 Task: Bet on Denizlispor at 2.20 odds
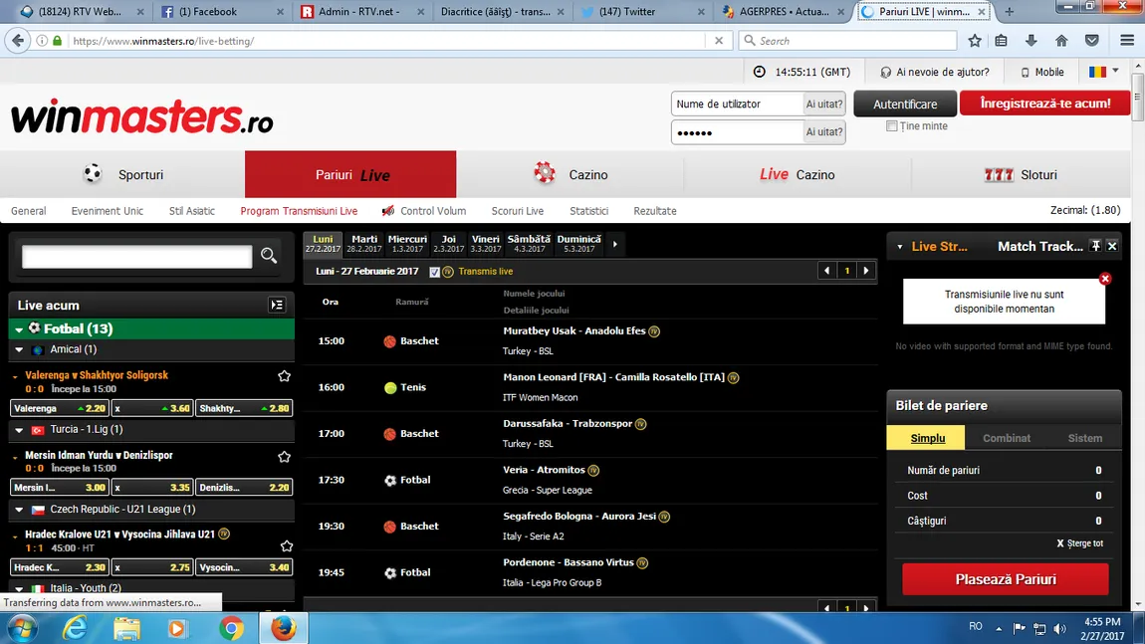244,487
